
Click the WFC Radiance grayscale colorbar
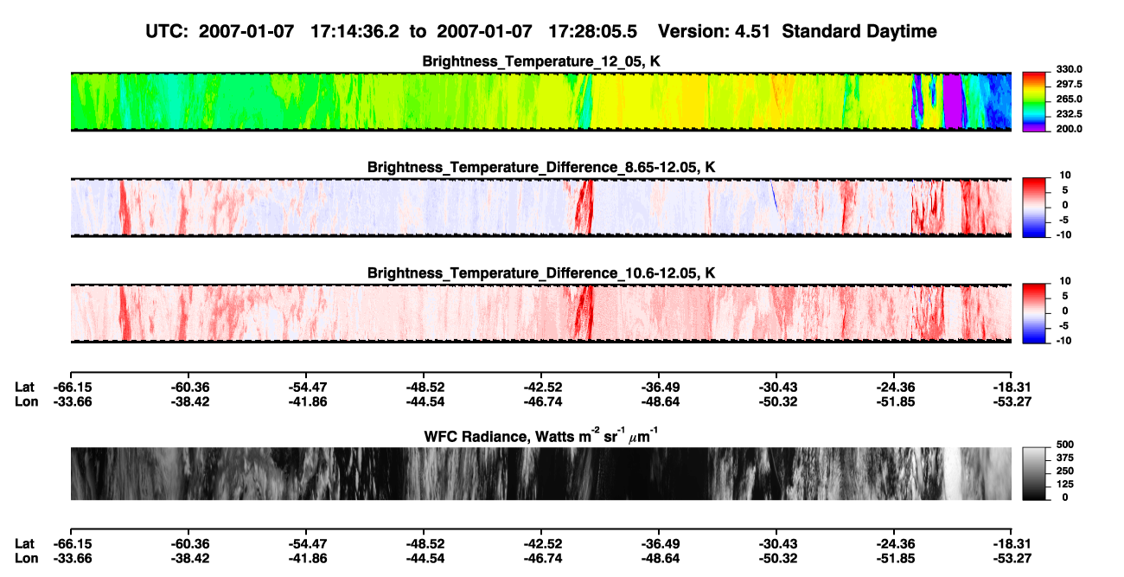pos(1036,472)
